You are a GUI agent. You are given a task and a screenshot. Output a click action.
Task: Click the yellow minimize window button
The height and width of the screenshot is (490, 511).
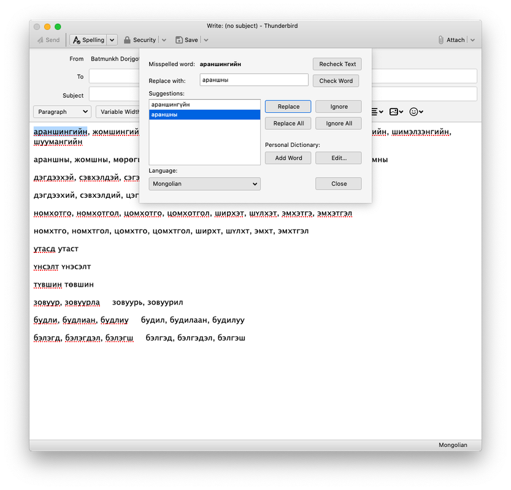[47, 27]
